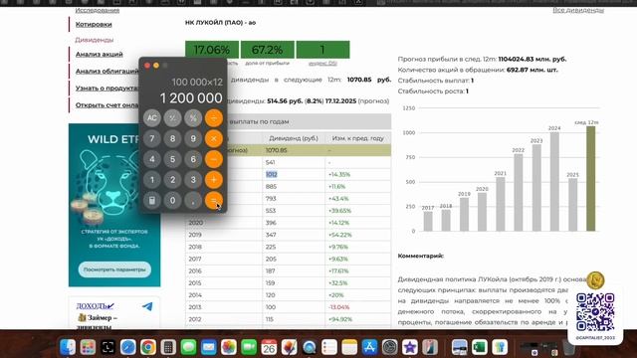The width and height of the screenshot is (637, 358).
Task: Toggle sign with the plus-minus calculator key
Action: click(172, 118)
